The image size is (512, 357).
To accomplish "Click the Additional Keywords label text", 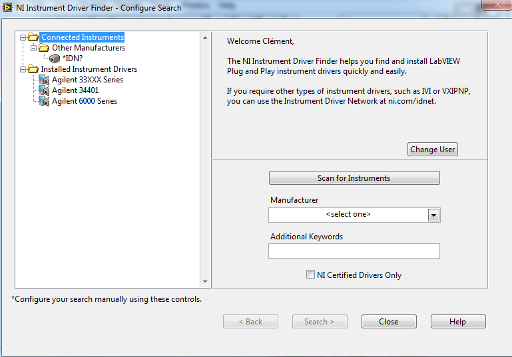I will pyautogui.click(x=306, y=237).
